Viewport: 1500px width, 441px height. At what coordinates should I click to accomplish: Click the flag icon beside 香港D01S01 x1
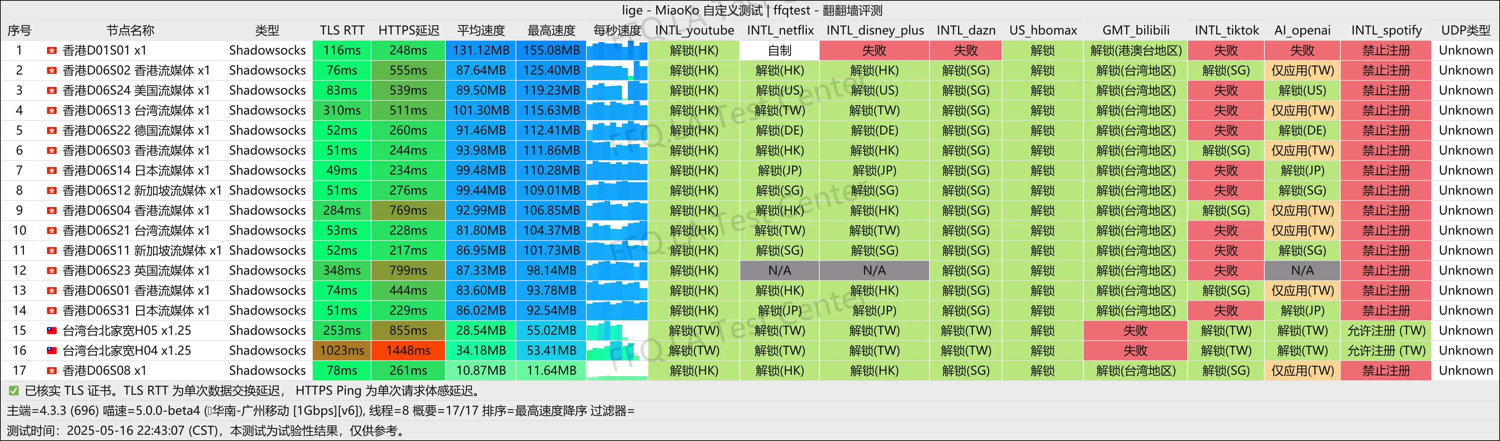pos(52,51)
